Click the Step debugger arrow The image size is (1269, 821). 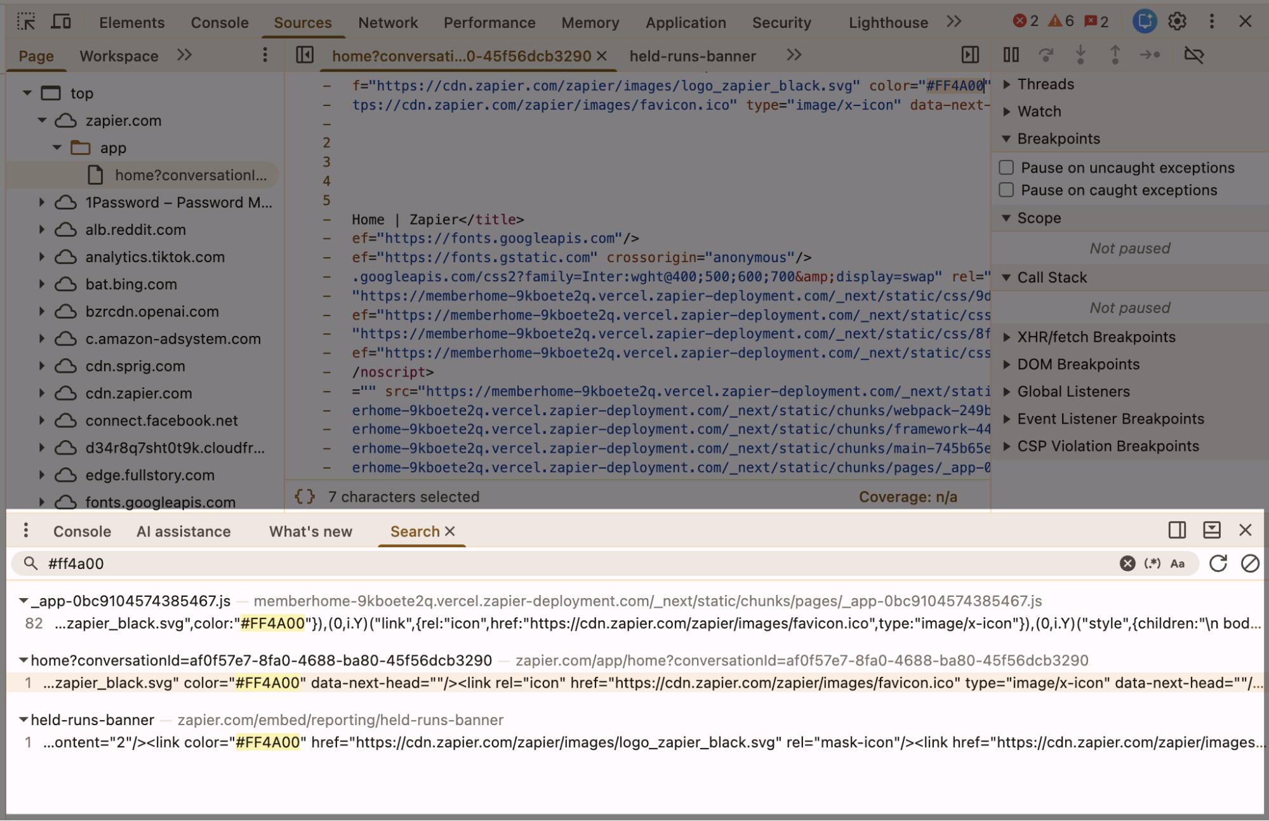[x=1150, y=55]
